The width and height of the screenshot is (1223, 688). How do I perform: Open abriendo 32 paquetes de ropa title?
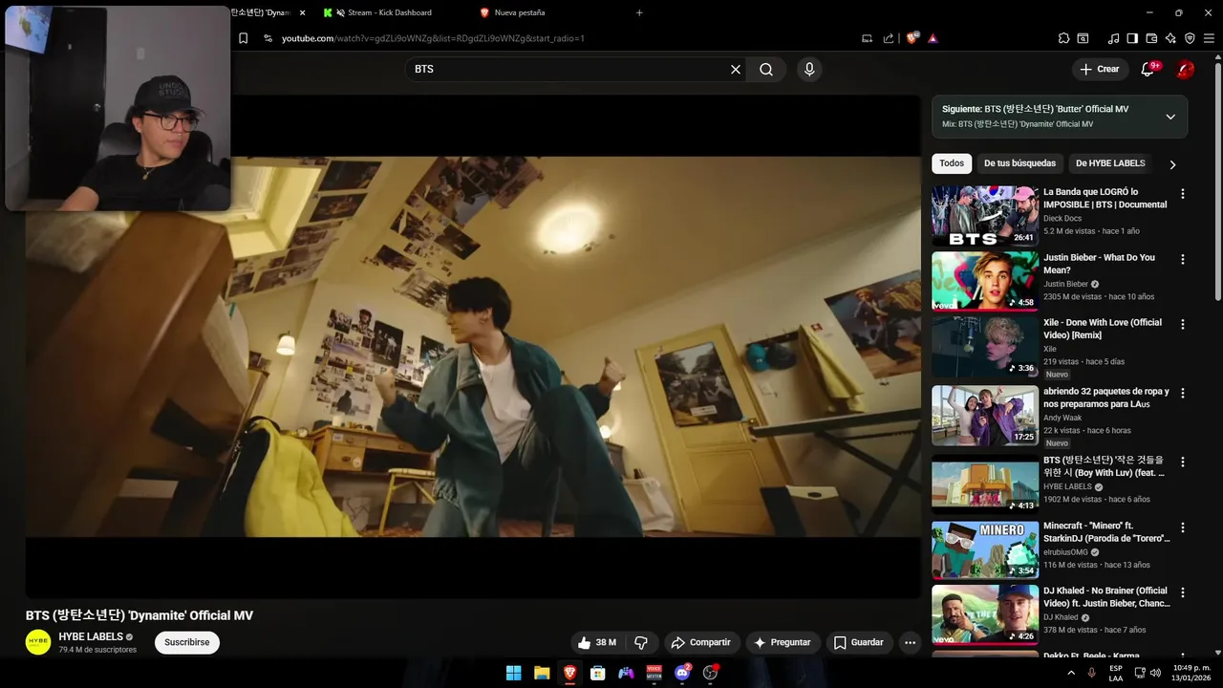[x=1105, y=398]
